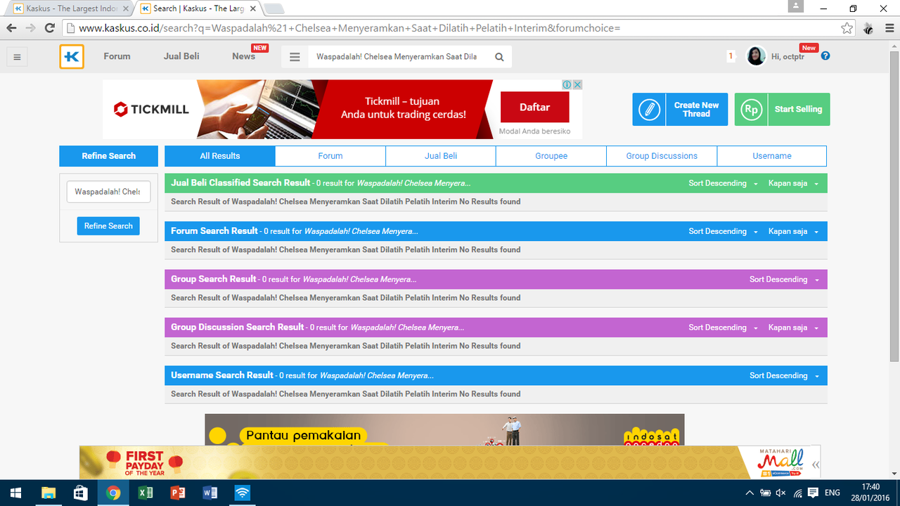The width and height of the screenshot is (900, 506).
Task: Open Windows Start menu
Action: [x=15, y=493]
